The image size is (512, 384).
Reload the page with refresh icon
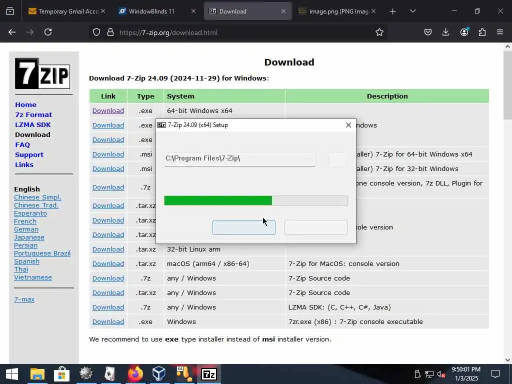point(48,32)
